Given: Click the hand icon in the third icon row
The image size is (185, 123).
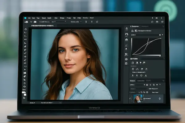Looking at the screenshot, I should click(133, 75).
